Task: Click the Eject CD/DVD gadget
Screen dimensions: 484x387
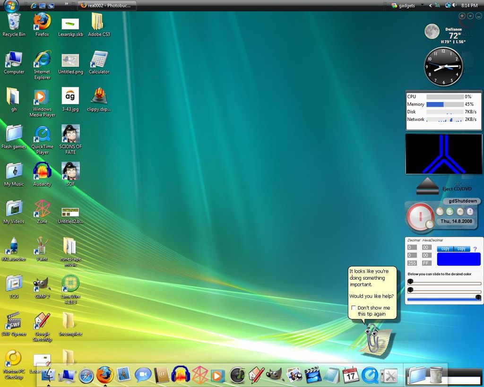Action: point(443,186)
